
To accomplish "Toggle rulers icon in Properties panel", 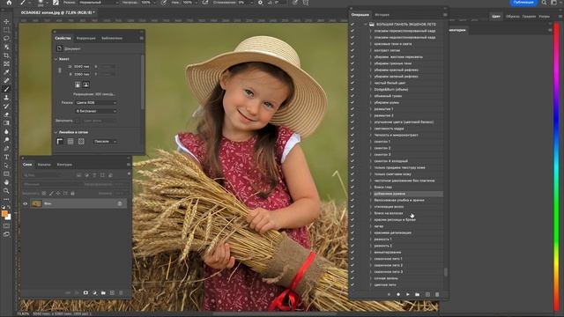I will [60, 142].
